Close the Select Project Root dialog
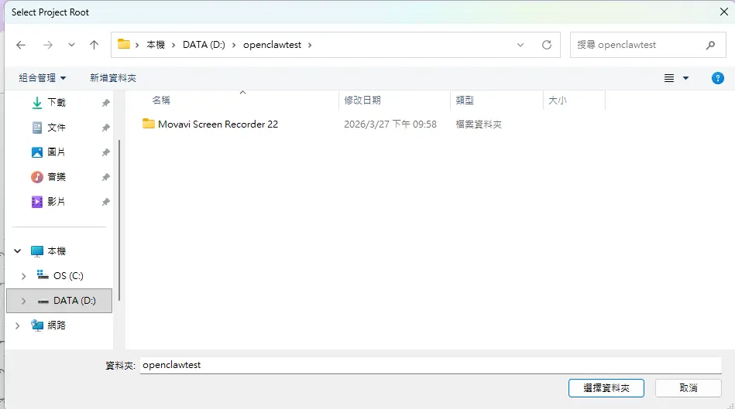The width and height of the screenshot is (735, 409). (x=723, y=12)
